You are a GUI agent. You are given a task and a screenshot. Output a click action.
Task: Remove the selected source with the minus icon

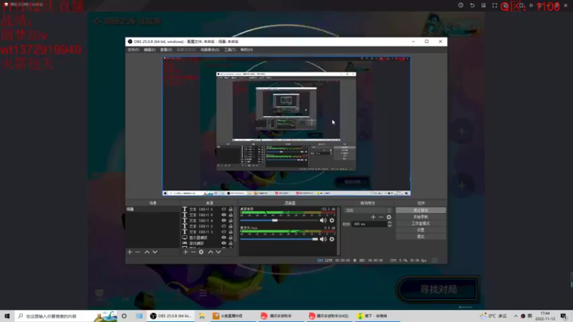point(193,252)
